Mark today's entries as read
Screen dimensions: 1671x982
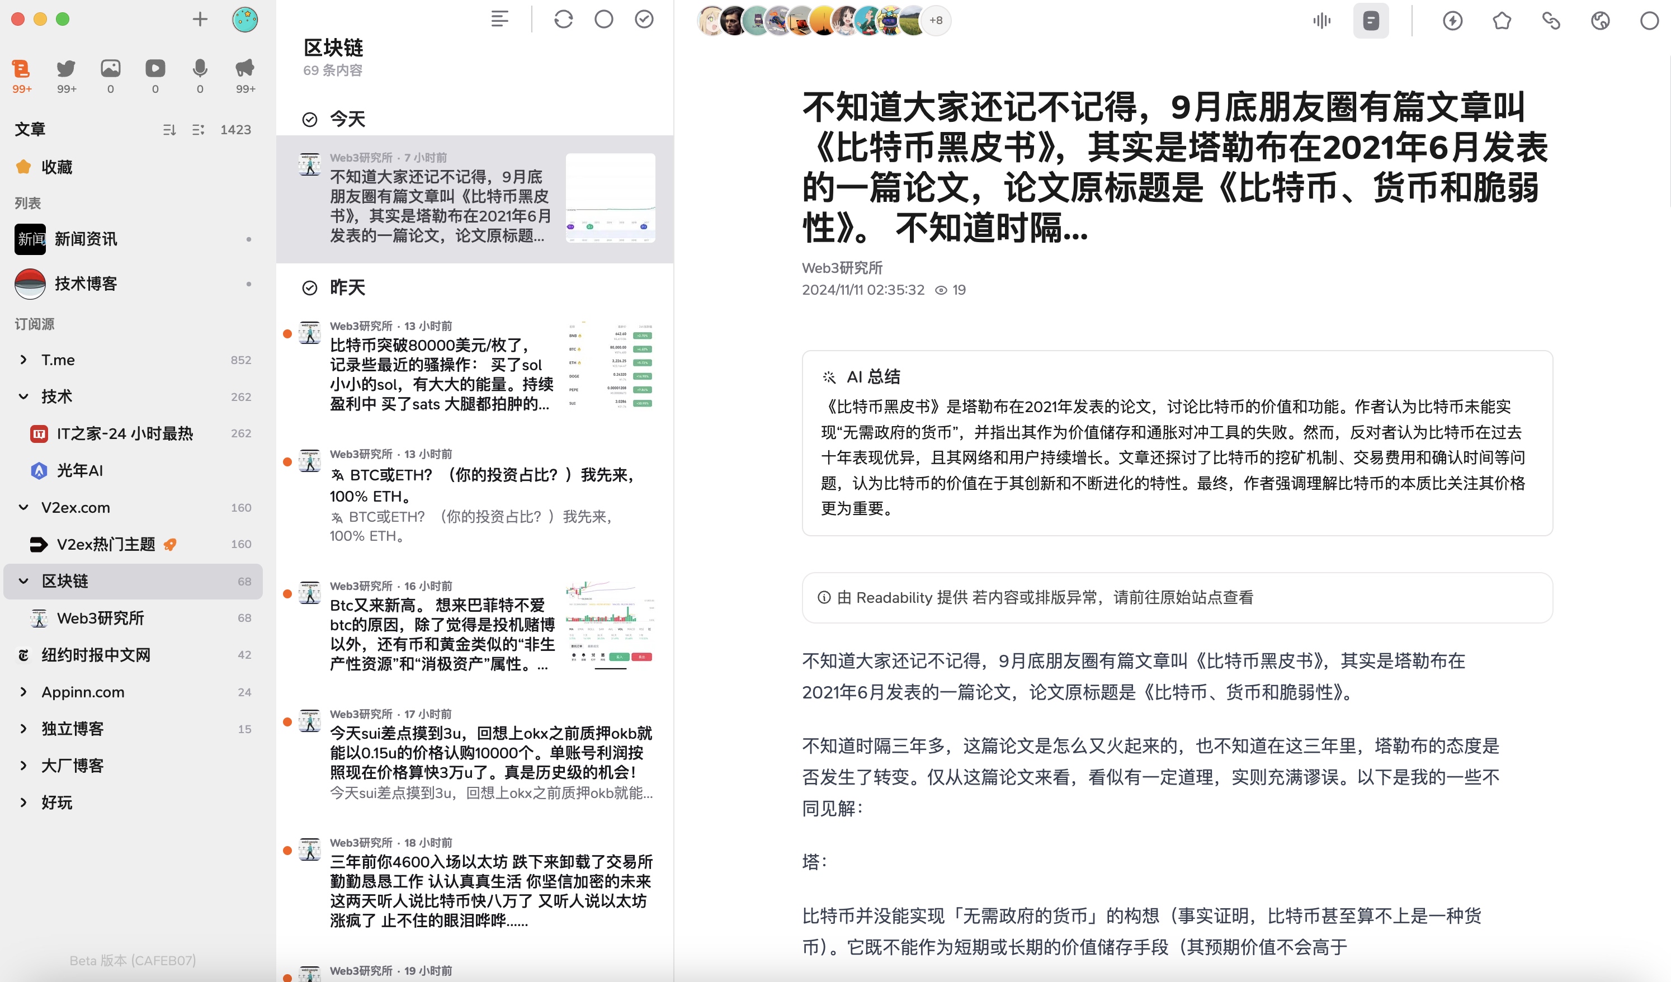(x=310, y=119)
